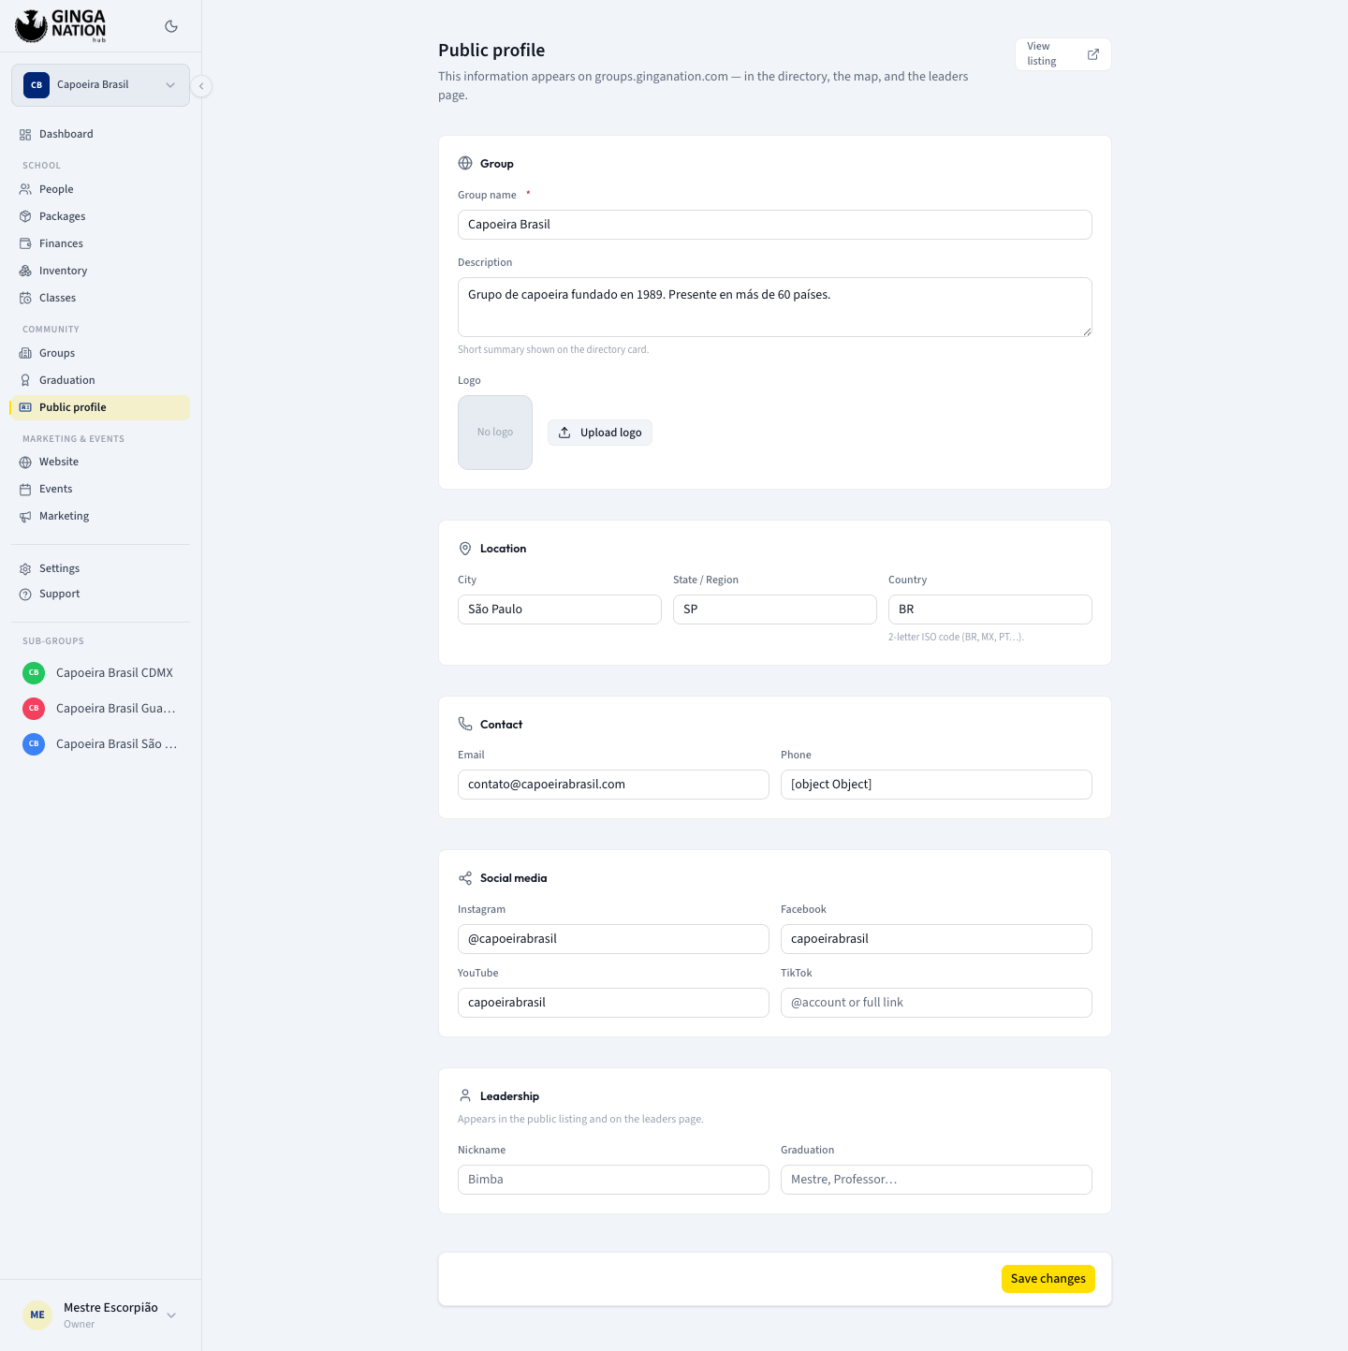The image size is (1348, 1351).
Task: Click the Support question mark icon
Action: (x=25, y=594)
